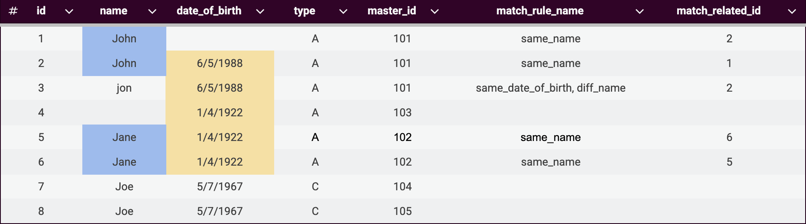This screenshot has width=806, height=224.
Task: Click the 5/7/1967 cell in row 8
Action: (x=220, y=211)
